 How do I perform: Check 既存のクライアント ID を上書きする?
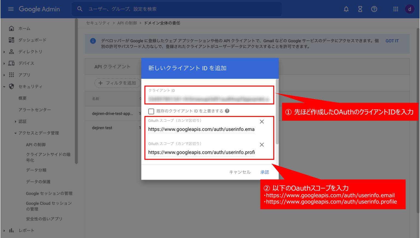coord(151,111)
